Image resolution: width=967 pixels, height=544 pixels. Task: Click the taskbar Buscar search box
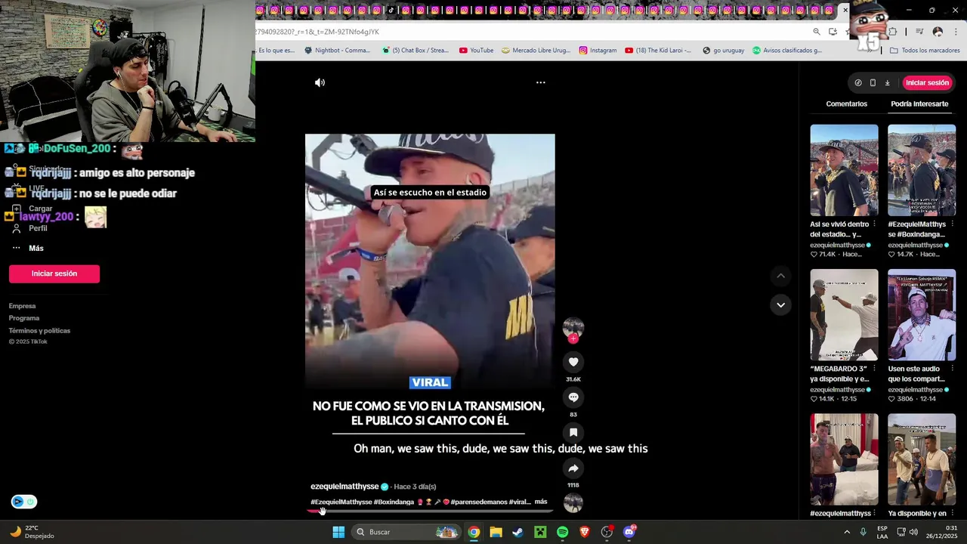[406, 532]
